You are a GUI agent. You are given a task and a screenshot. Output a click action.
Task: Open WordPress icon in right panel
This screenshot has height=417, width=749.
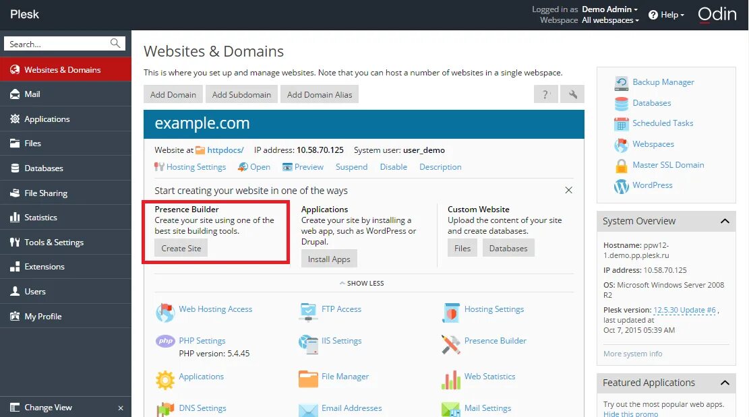pyautogui.click(x=621, y=186)
